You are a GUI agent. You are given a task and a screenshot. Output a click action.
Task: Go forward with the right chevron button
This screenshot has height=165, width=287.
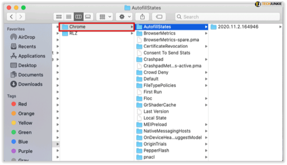(x=21, y=17)
